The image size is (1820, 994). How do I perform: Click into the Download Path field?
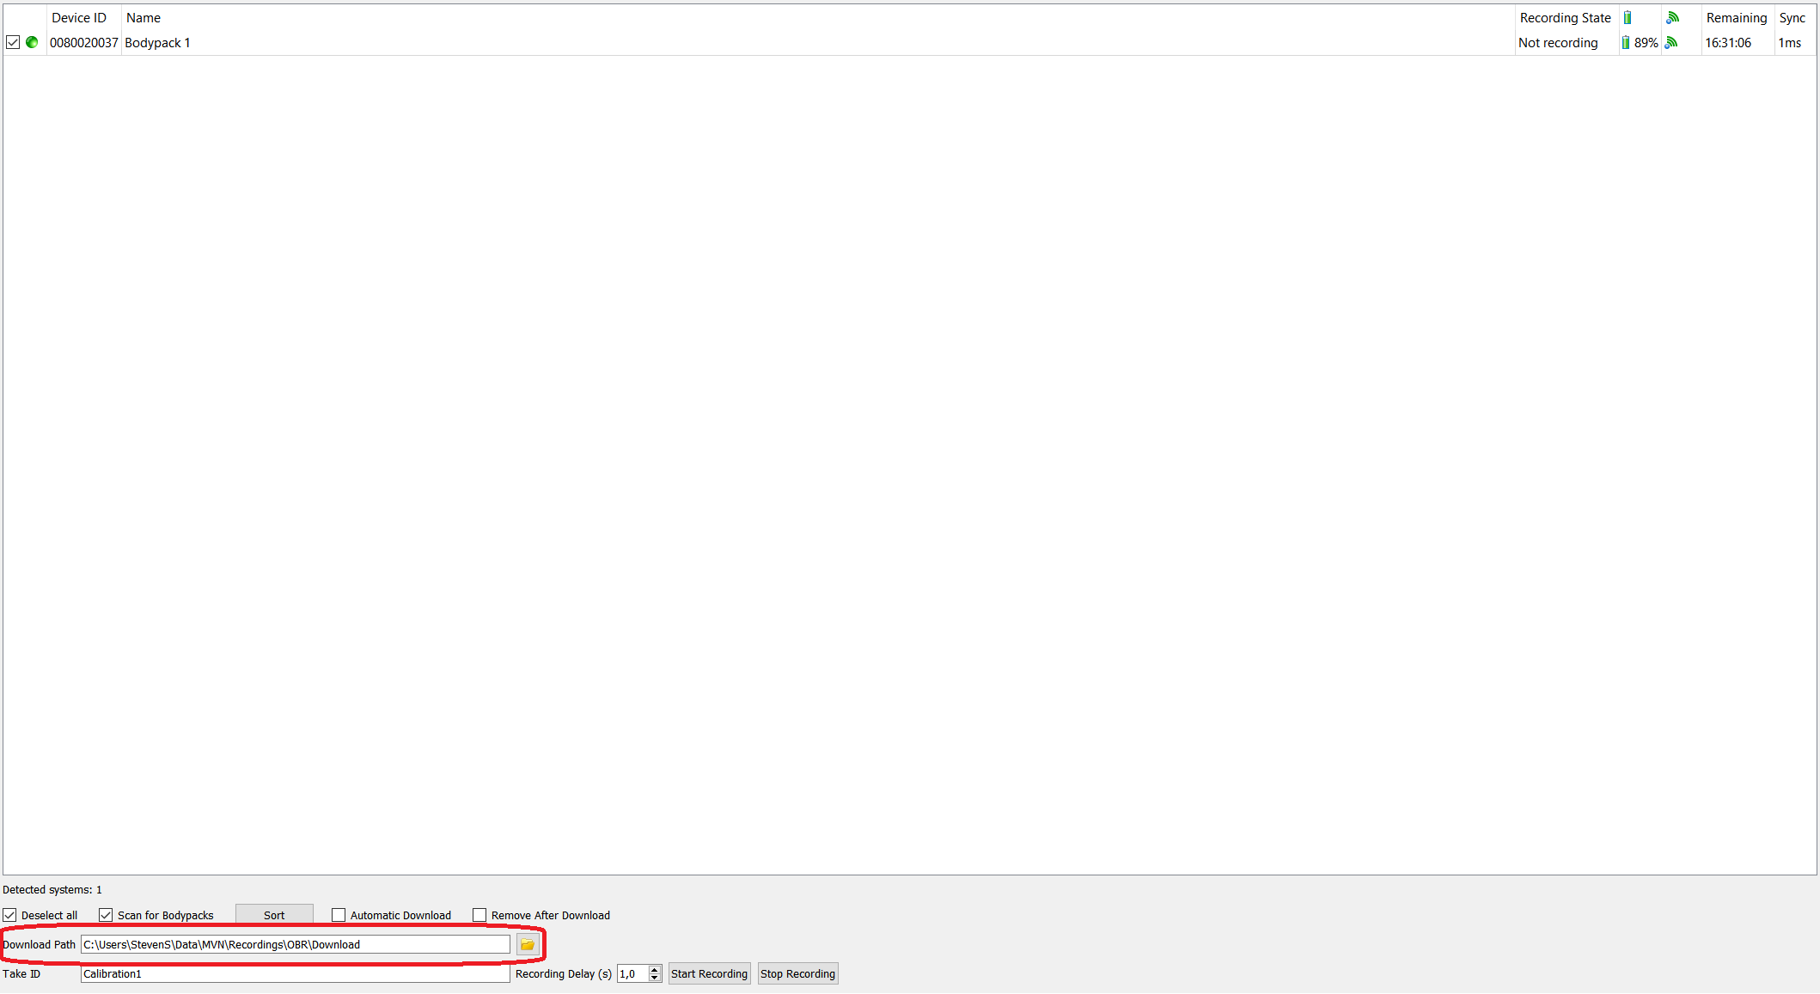coord(295,945)
